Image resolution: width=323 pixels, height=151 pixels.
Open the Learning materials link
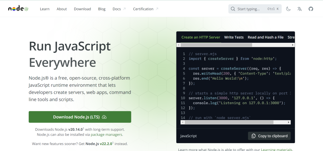coord(276,150)
